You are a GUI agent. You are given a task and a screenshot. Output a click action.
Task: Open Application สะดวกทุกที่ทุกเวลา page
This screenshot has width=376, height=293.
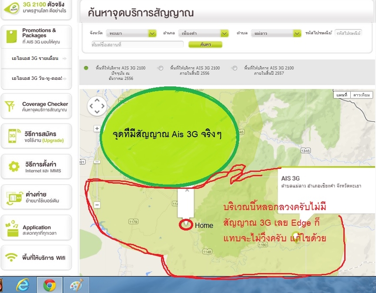[x=37, y=228]
